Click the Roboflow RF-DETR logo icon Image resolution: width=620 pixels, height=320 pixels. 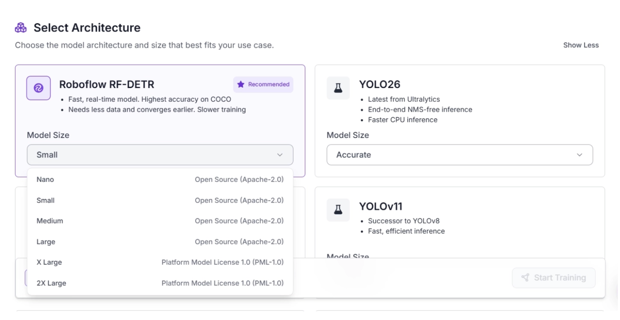[38, 88]
